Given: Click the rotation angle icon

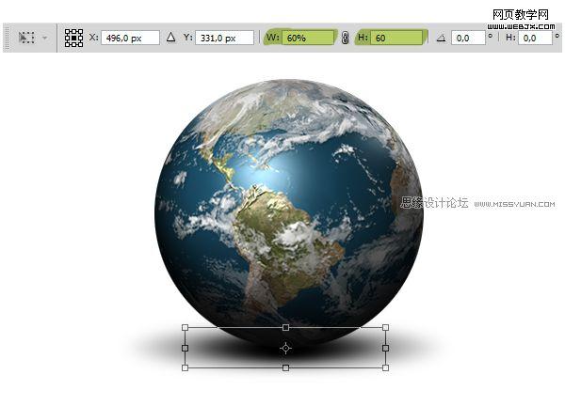Looking at the screenshot, I should pos(441,38).
